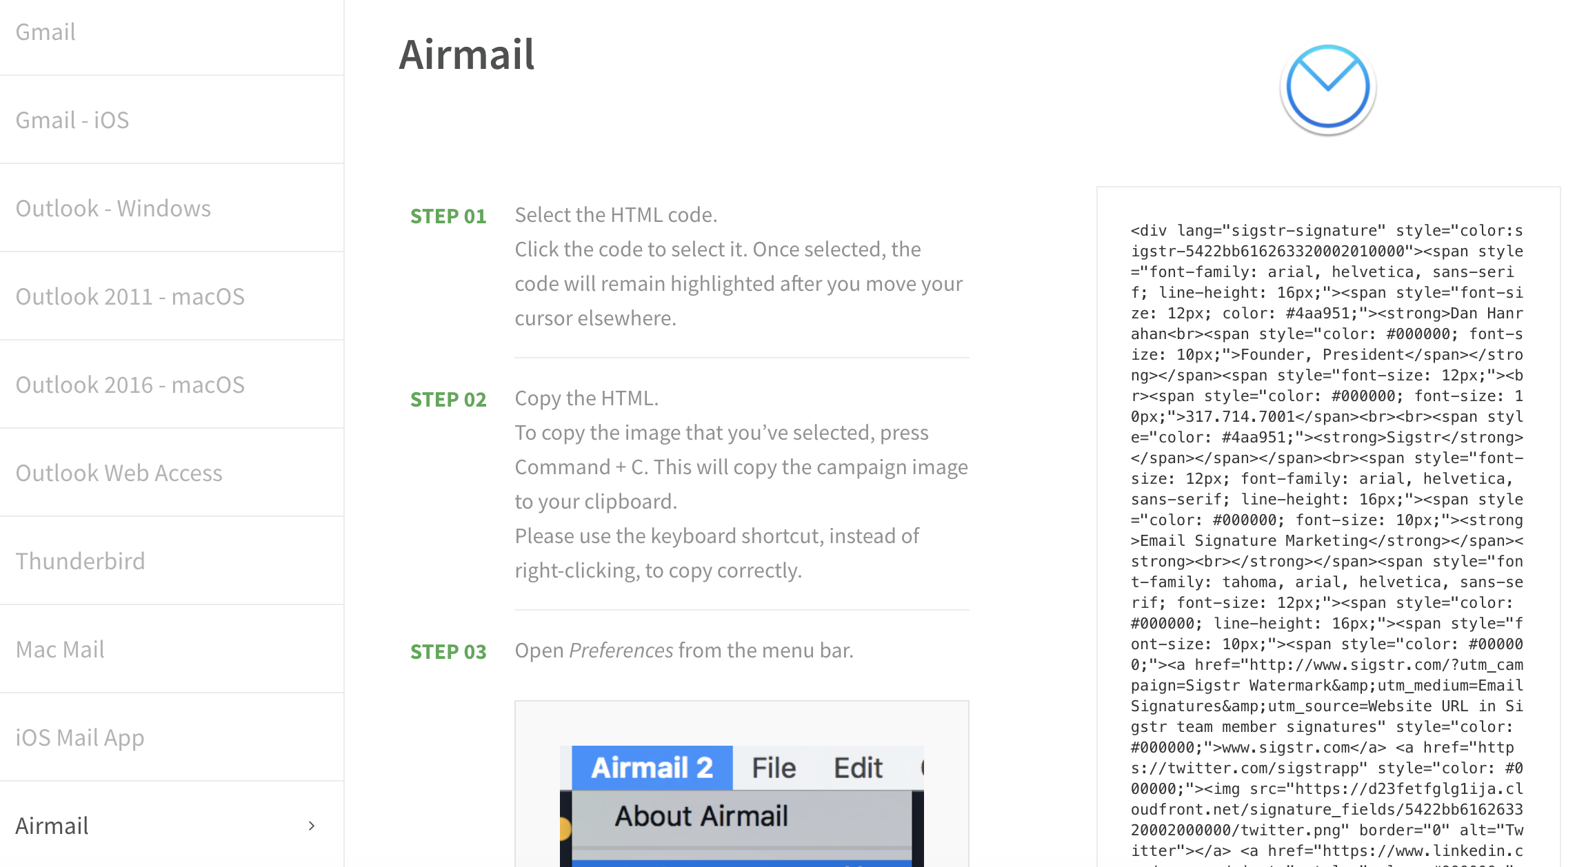This screenshot has width=1586, height=867.
Task: Click the italic word 'Preferences' in step 03
Action: (621, 651)
